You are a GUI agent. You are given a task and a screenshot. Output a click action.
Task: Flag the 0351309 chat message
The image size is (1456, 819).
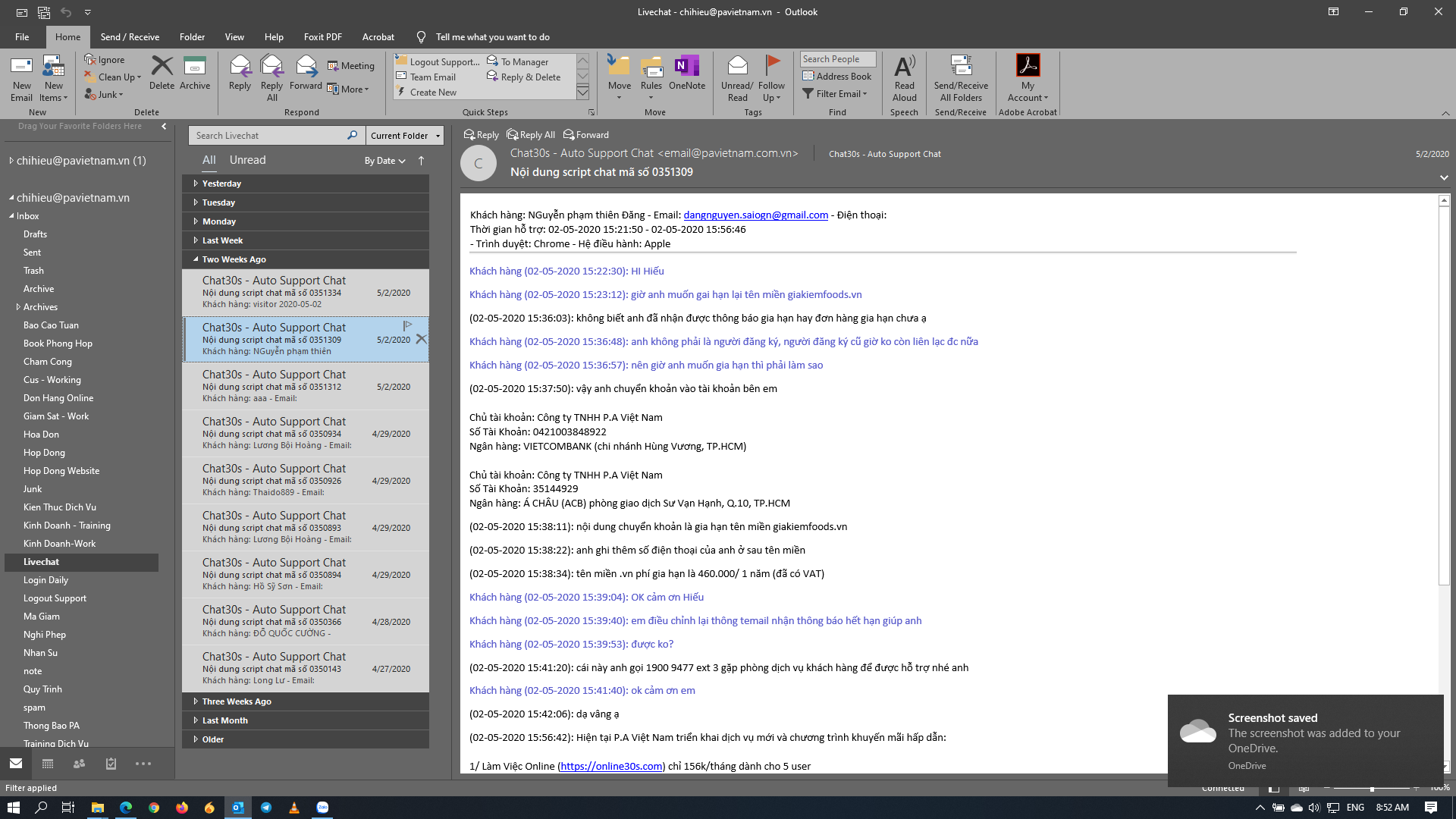(x=407, y=326)
